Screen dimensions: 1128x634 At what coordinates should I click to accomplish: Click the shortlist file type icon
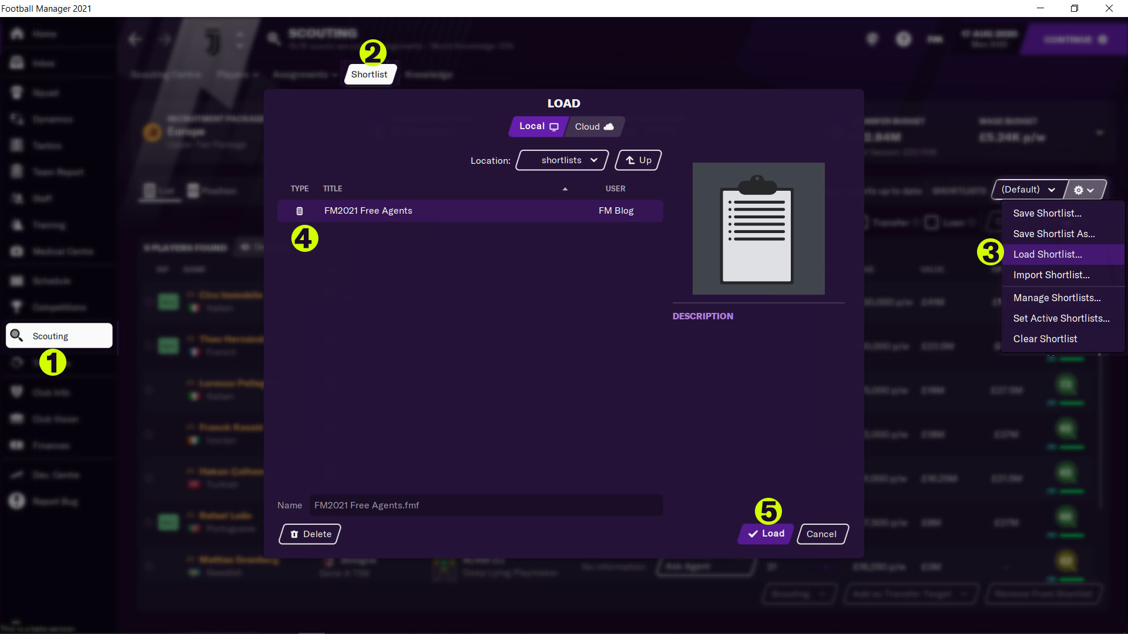click(x=300, y=211)
